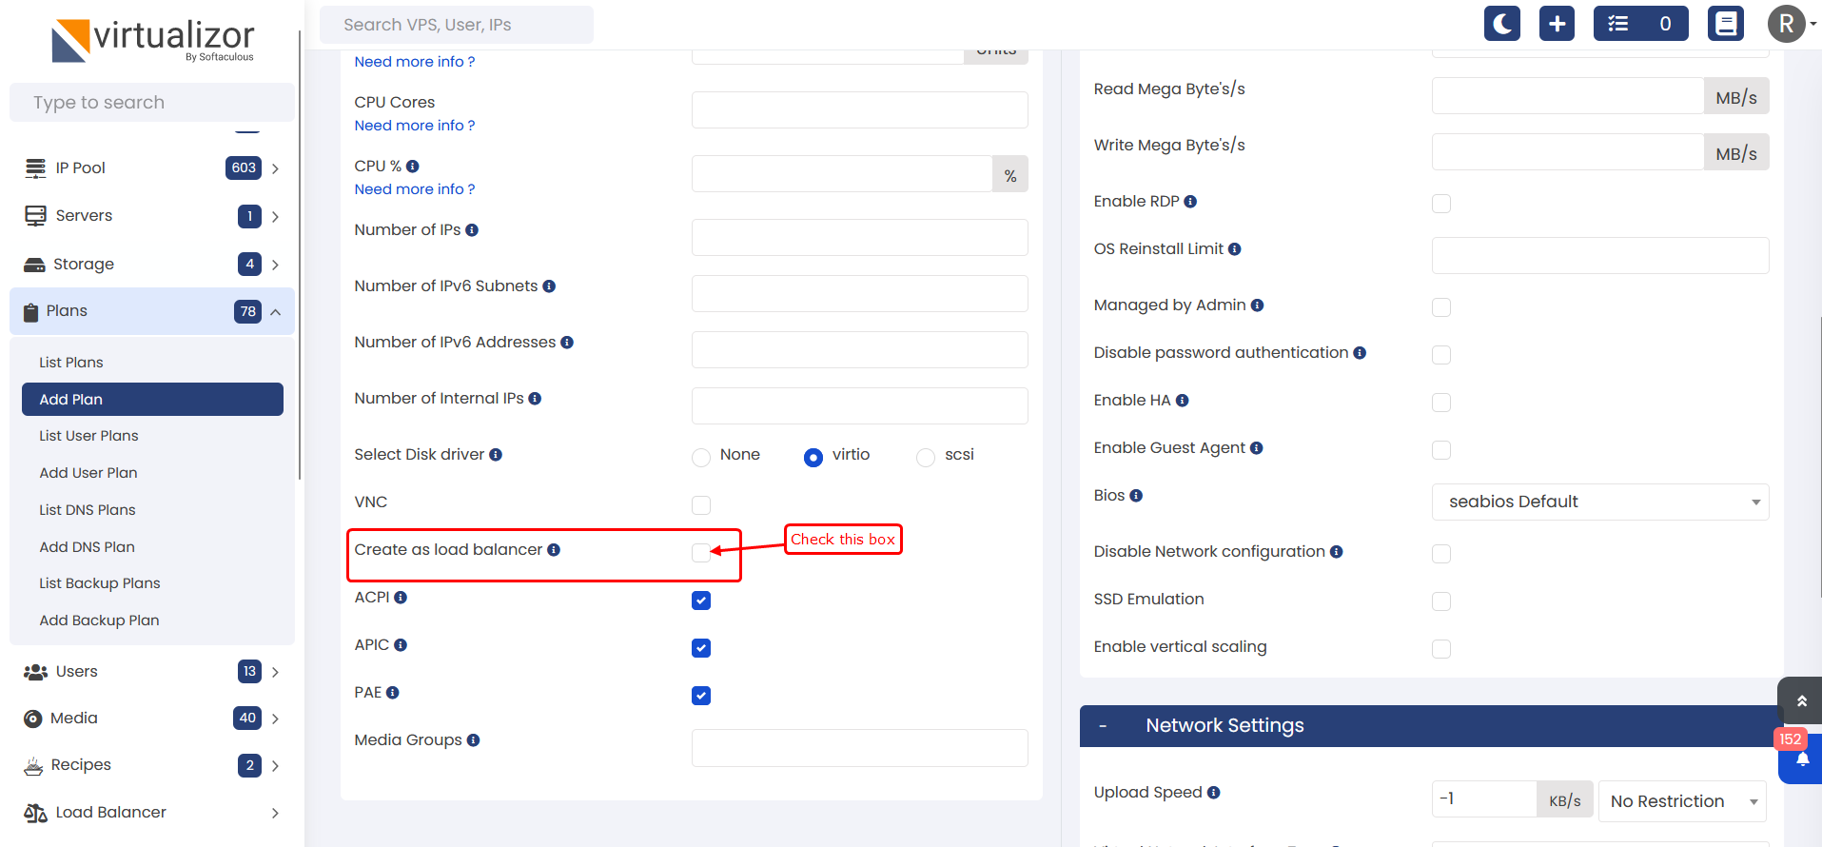Image resolution: width=1822 pixels, height=847 pixels.
Task: Uncheck the ACPI checkbox
Action: click(x=701, y=601)
